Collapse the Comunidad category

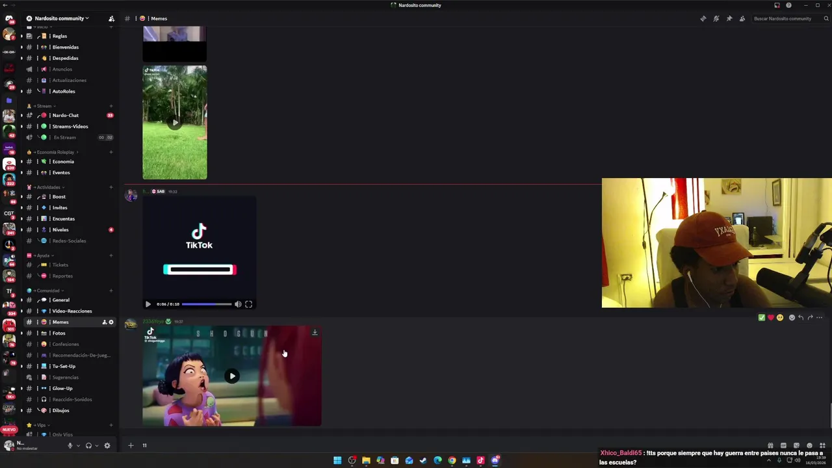coord(47,290)
